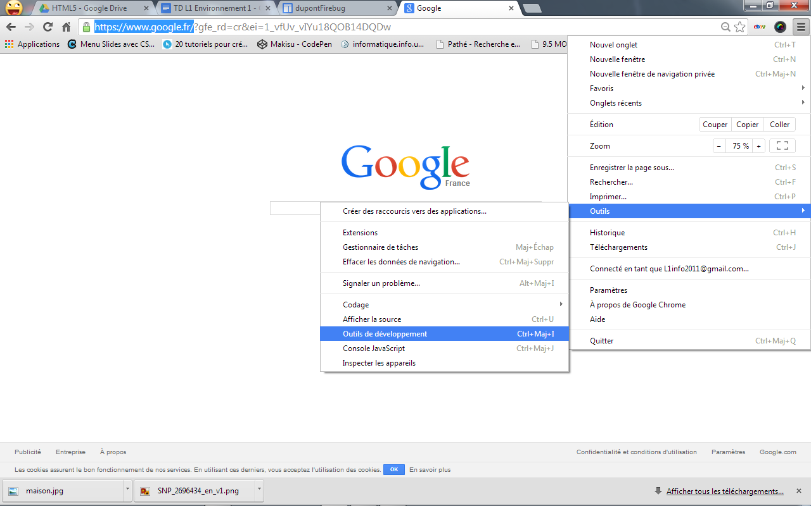Expand maison.jpg download options arrow
Screen dimensions: 811x506
click(x=127, y=490)
